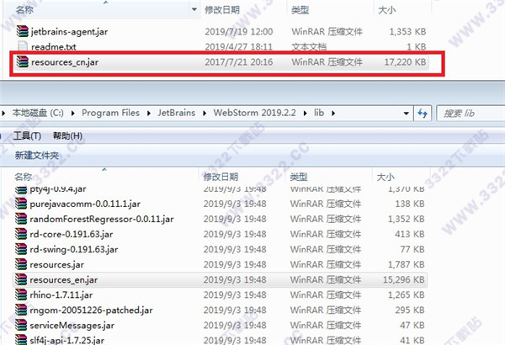Open the address bar history dropdown
The height and width of the screenshot is (345, 505).
point(407,114)
